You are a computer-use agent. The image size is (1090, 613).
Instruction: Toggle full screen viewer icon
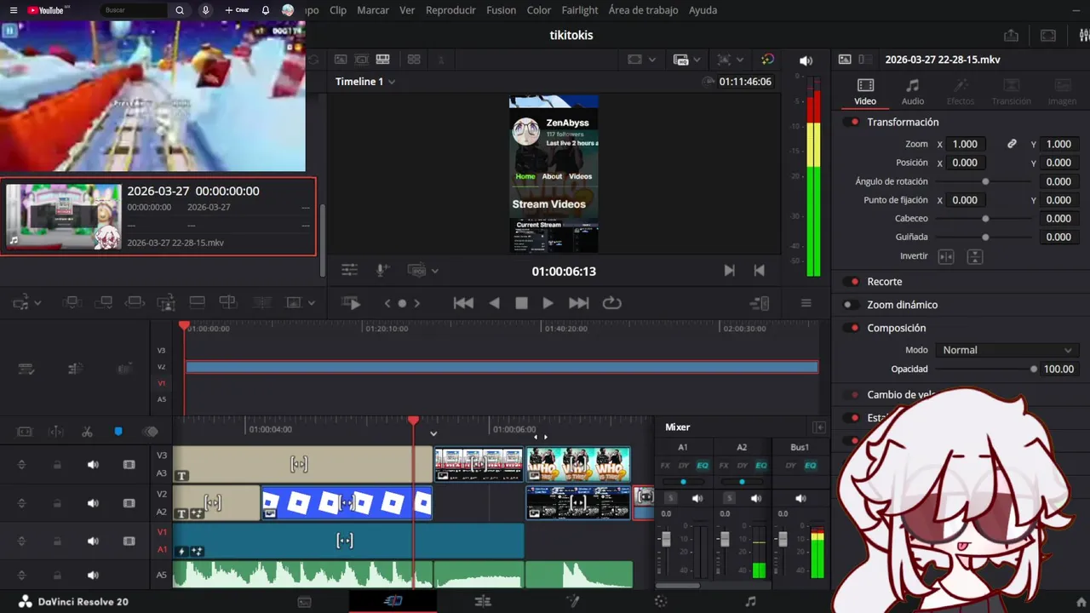pos(1048,35)
